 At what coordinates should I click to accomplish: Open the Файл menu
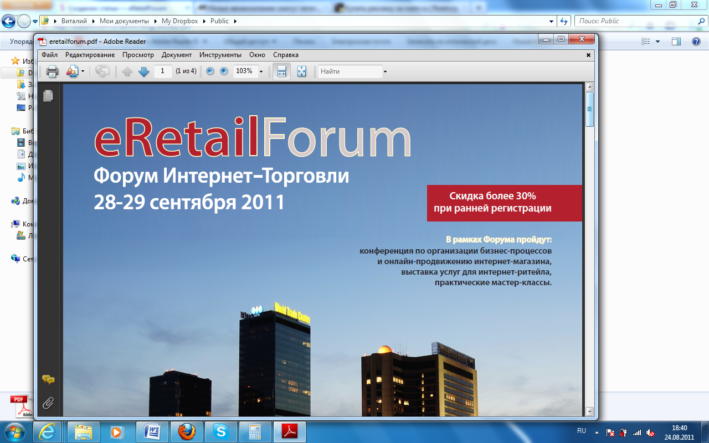(49, 55)
